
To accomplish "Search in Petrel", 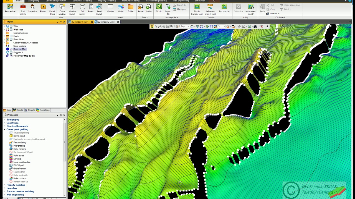I will click(141, 8).
